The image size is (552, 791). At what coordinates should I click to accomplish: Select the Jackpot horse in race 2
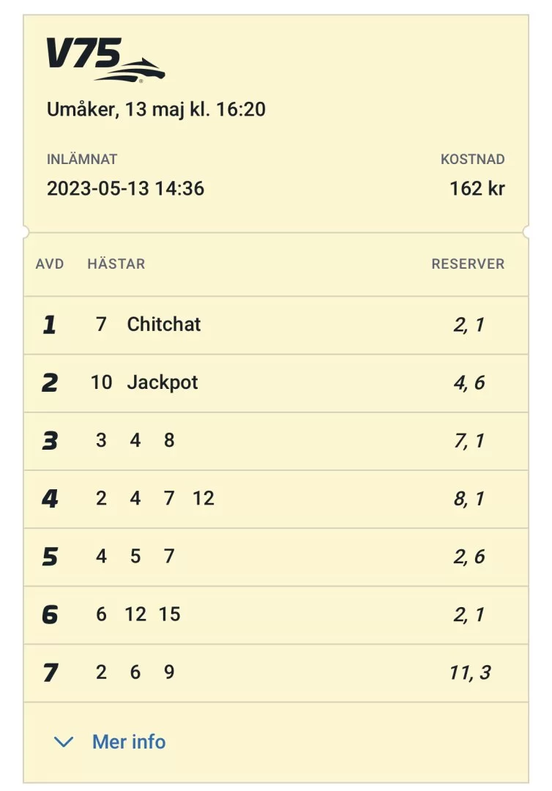(163, 382)
